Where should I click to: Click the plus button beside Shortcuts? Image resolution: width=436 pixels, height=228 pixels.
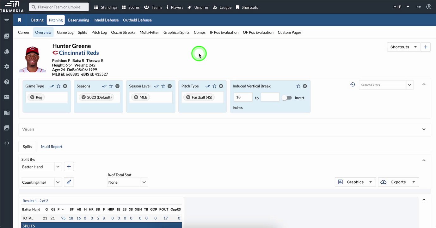pos(426,47)
